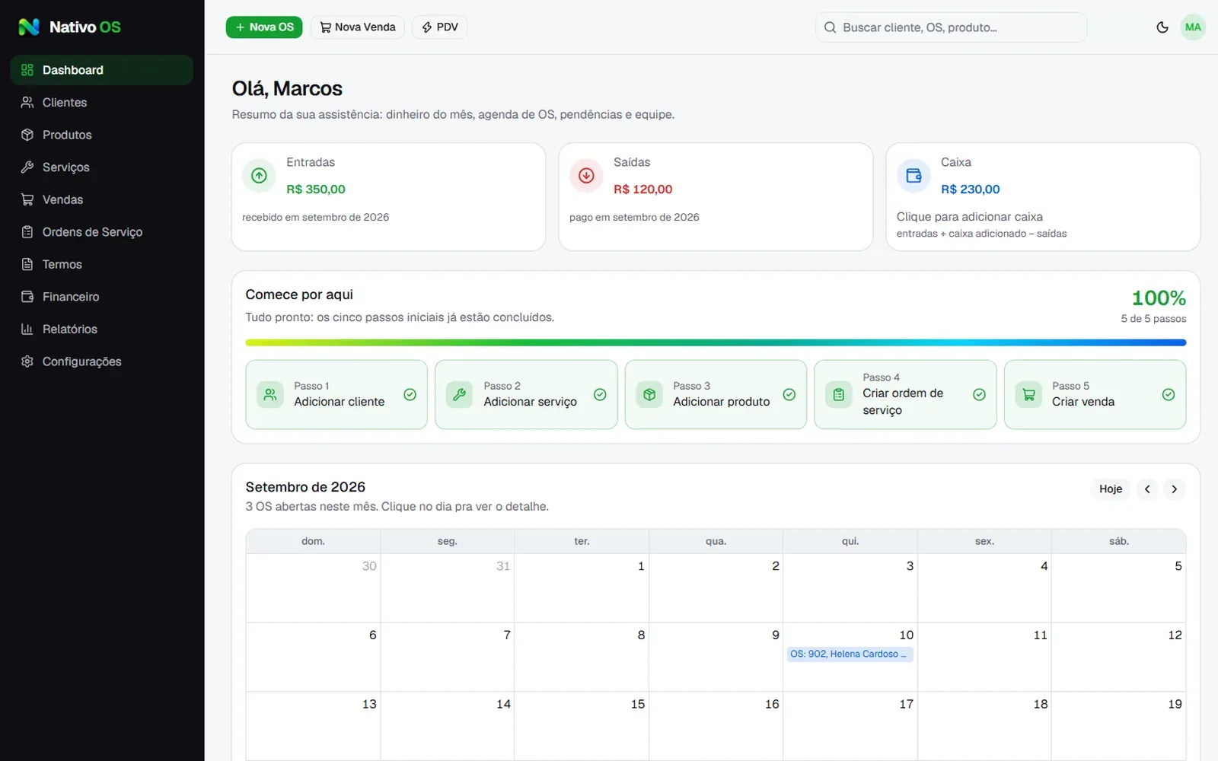Click the 100% completion text
The height and width of the screenshot is (761, 1218).
1159,298
